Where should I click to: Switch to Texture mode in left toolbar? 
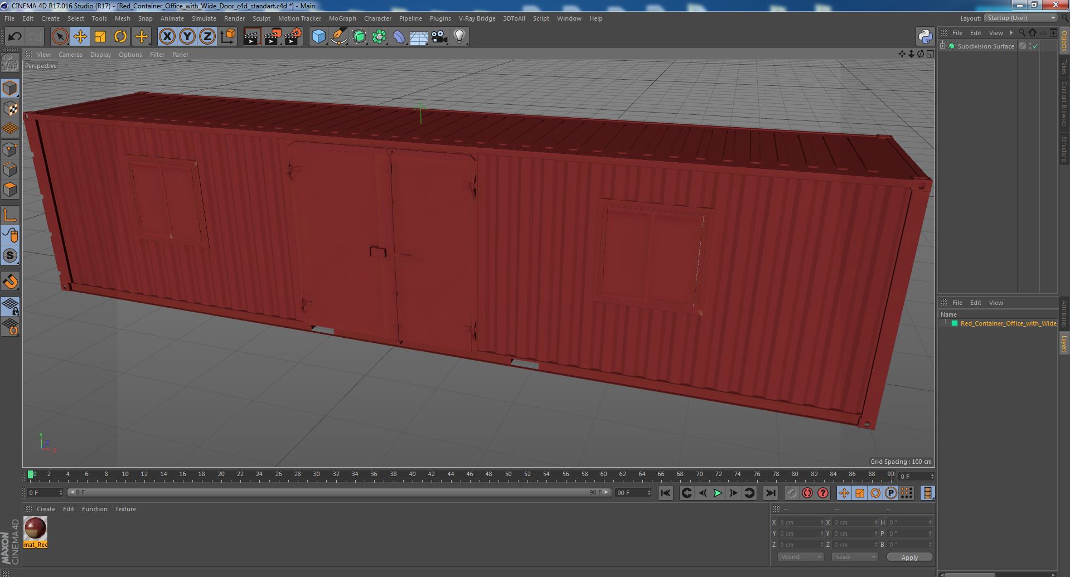tap(10, 109)
